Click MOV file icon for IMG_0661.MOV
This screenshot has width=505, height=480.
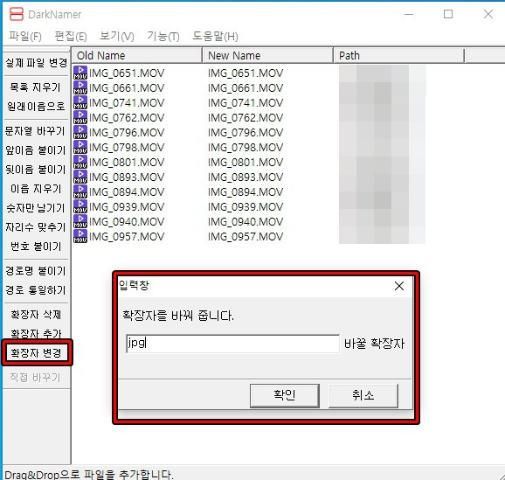(x=80, y=87)
